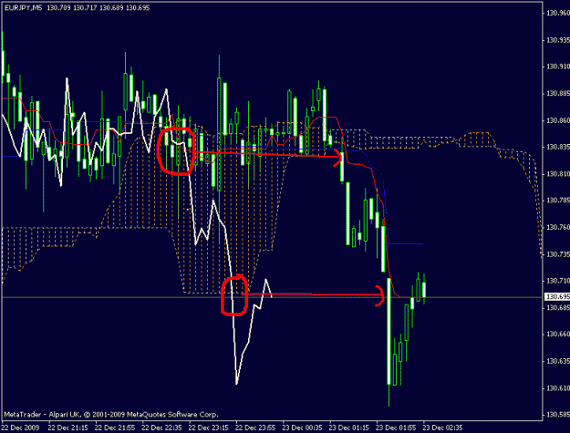Select the 130.660 price axis label
Image resolution: width=570 pixels, height=433 pixels.
(x=558, y=335)
